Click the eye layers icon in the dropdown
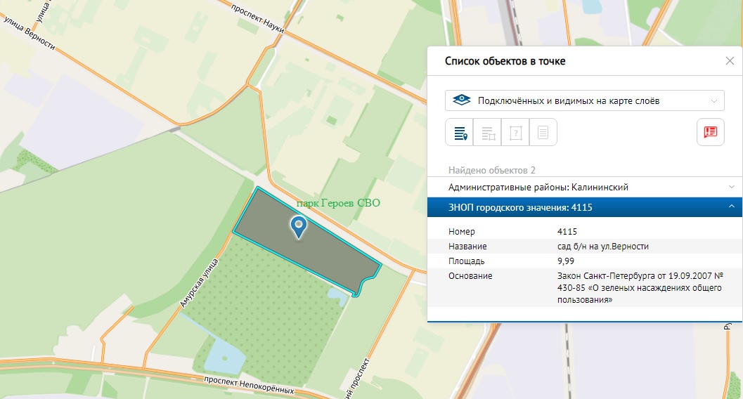743x399 pixels. (x=460, y=100)
